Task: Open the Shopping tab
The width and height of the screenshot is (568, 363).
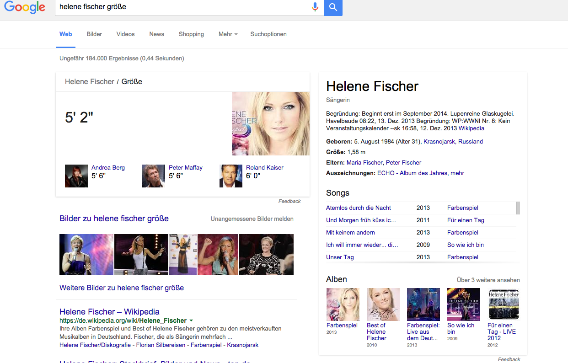Action: tap(191, 34)
